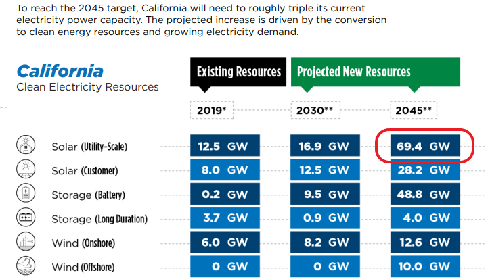Select the Solar (Utility-Scale) row label
Screen dimensions: 488x279
pos(89,147)
